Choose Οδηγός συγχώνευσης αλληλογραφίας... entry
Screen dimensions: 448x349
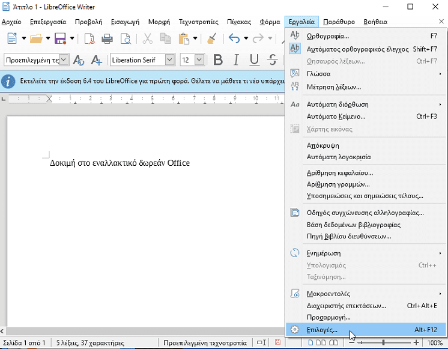(366, 213)
